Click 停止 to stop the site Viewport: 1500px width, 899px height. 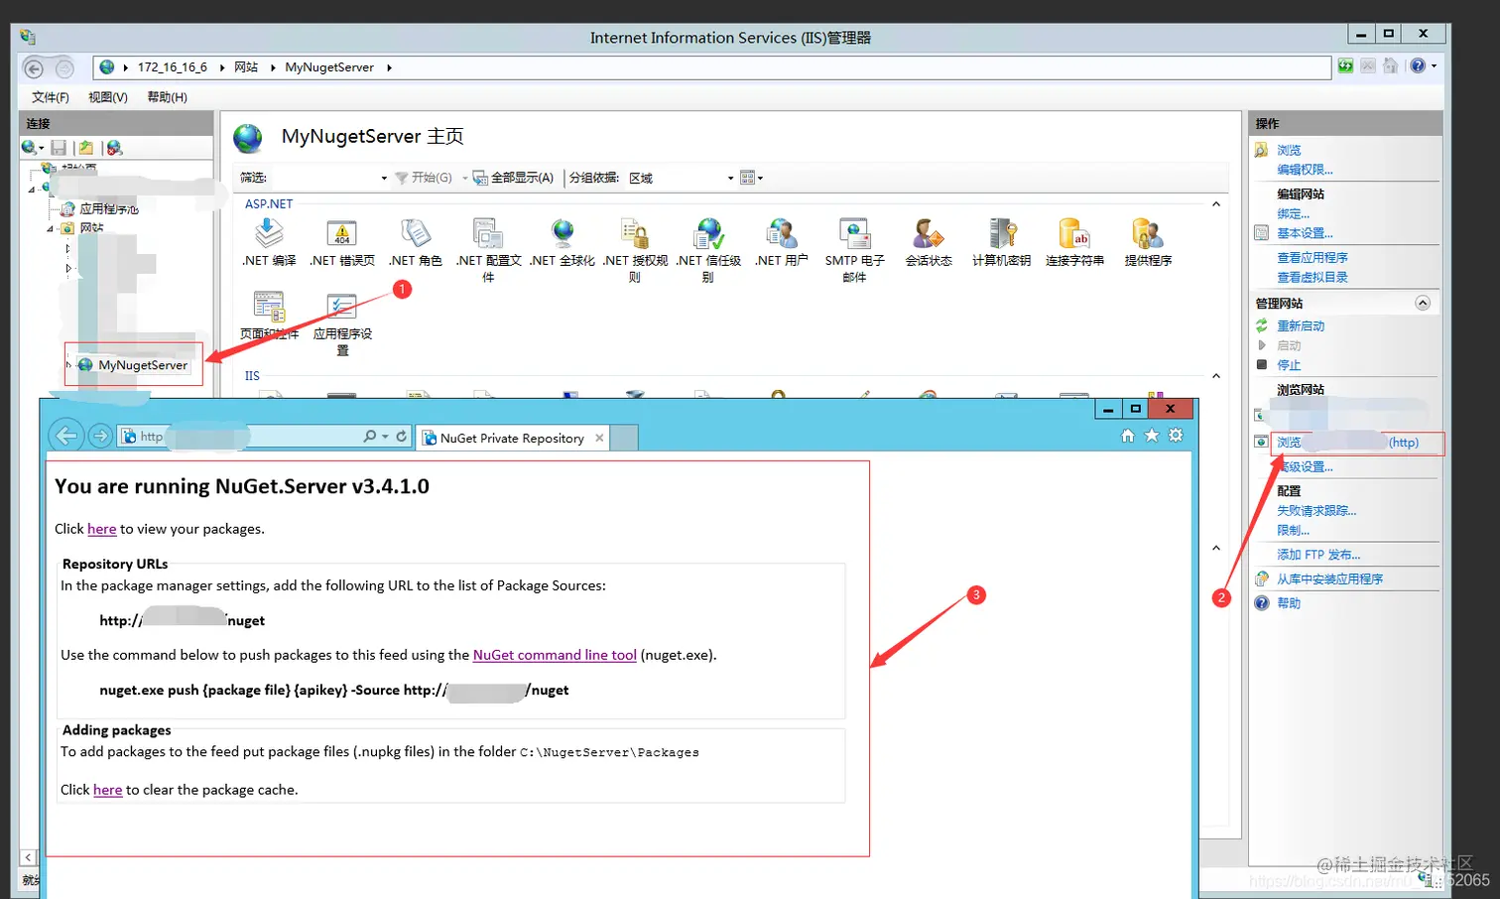(x=1288, y=365)
